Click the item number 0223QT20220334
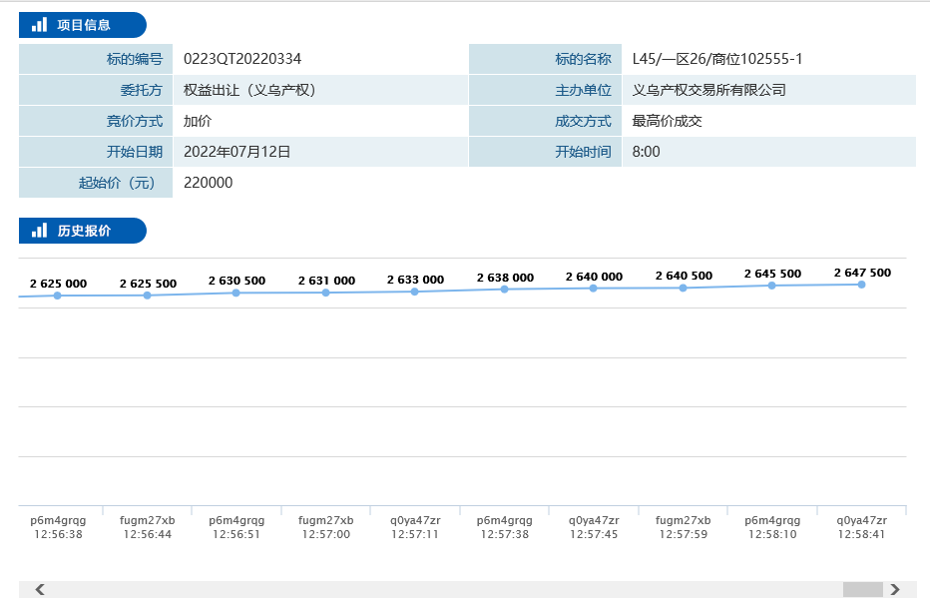 [242, 59]
